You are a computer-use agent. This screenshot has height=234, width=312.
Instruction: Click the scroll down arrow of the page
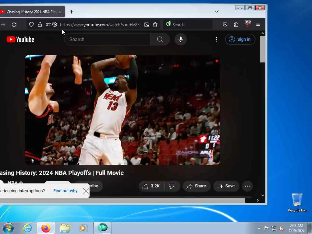click(263, 195)
